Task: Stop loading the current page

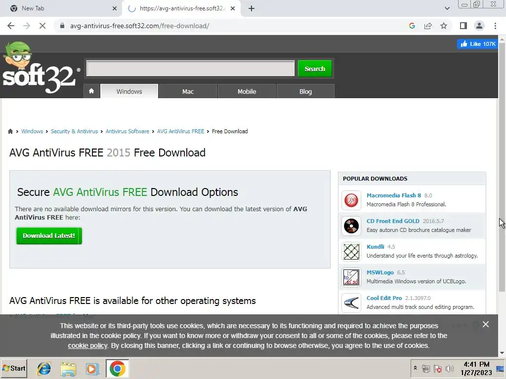Action: pyautogui.click(x=42, y=26)
